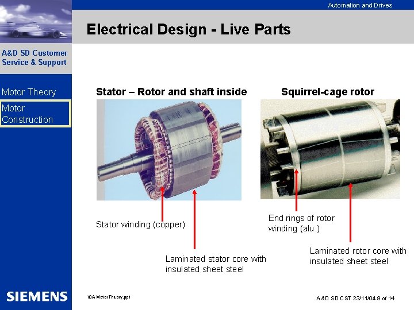Click 'Laminated rotor core with insulated sheet steel'
Image resolution: width=414 pixels, height=310 pixels.
click(358, 255)
